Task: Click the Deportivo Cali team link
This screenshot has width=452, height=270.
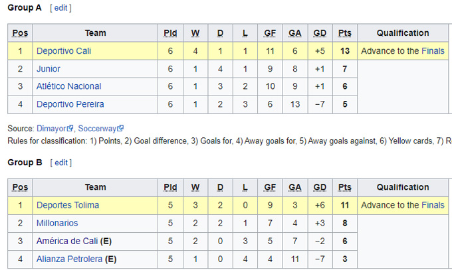Action: 64,51
